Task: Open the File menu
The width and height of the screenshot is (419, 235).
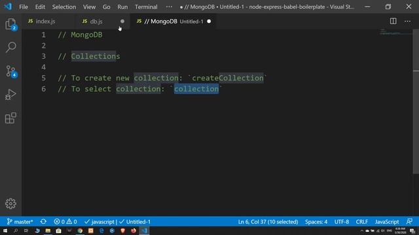Action: [x=24, y=7]
